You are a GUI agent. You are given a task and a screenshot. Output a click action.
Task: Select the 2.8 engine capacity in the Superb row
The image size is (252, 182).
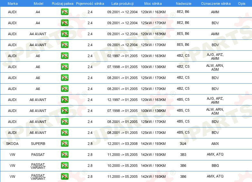(90, 144)
